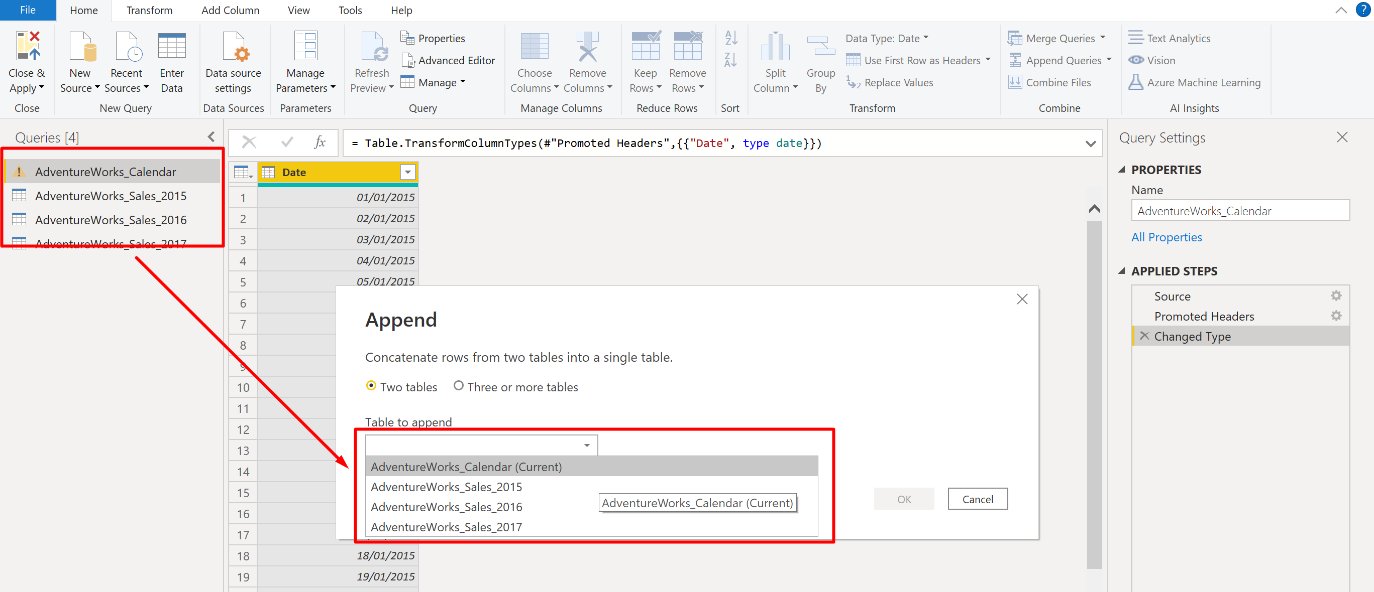Click the Enter Data table icon

point(172,46)
